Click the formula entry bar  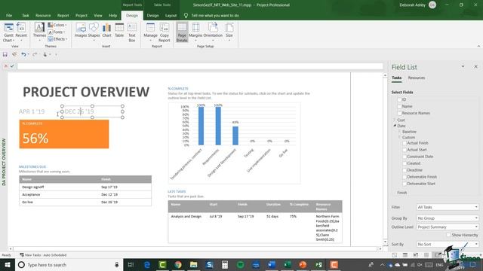200,66
